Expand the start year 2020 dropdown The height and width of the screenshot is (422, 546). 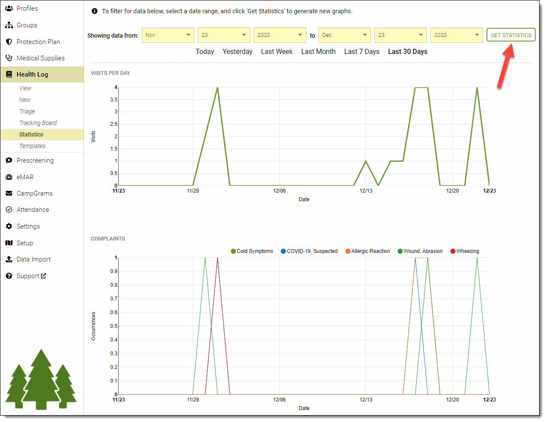pyautogui.click(x=280, y=35)
